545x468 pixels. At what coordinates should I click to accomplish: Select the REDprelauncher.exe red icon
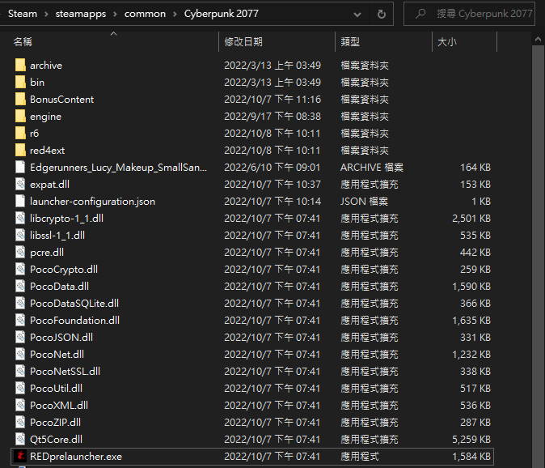coord(20,456)
